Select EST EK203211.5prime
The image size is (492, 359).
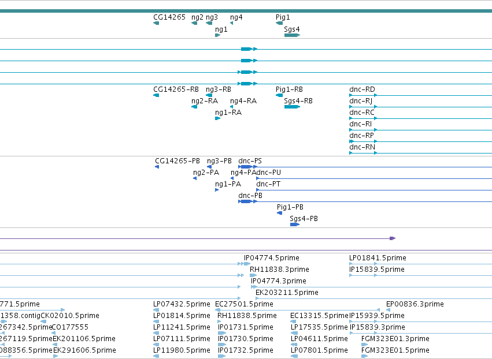(x=287, y=293)
